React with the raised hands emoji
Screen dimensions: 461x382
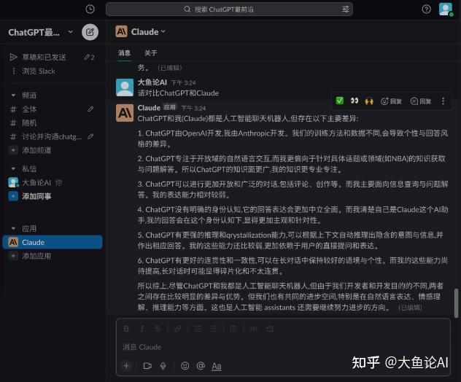tap(369, 101)
